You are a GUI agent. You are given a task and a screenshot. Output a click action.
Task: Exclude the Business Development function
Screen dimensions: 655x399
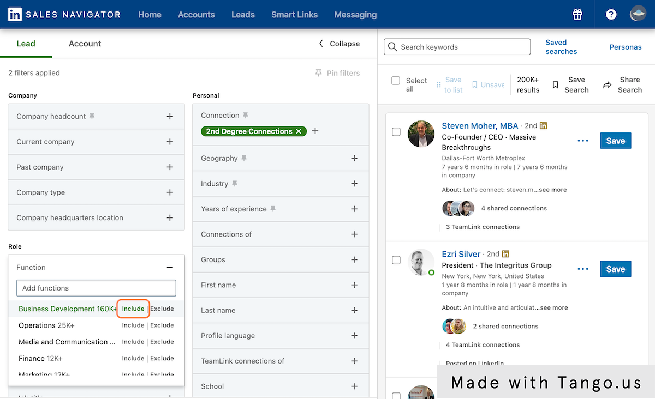point(162,309)
